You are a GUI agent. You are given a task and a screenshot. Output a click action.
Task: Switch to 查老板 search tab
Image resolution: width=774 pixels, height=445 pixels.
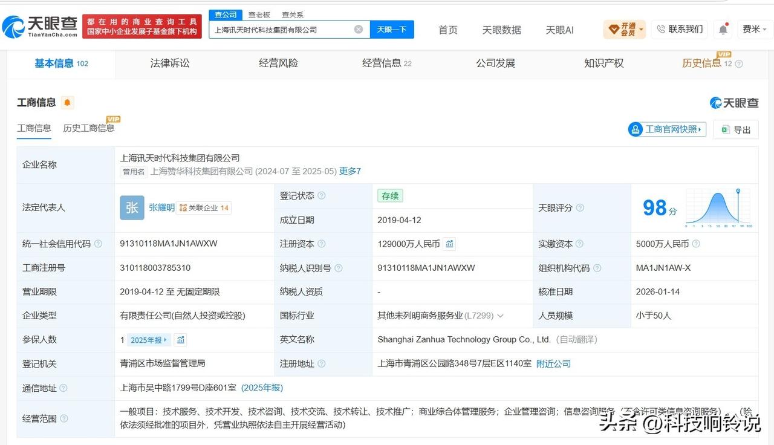point(259,15)
